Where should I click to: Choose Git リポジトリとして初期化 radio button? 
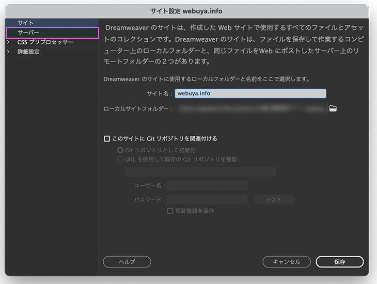click(x=120, y=150)
